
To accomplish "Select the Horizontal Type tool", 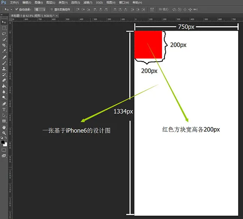I will (x=4, y=109).
